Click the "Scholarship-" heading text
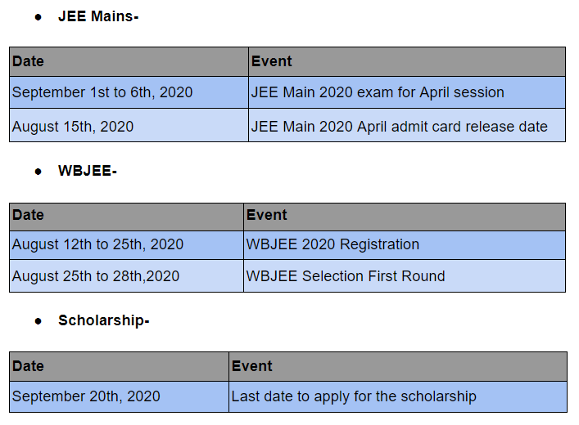 click(x=103, y=320)
